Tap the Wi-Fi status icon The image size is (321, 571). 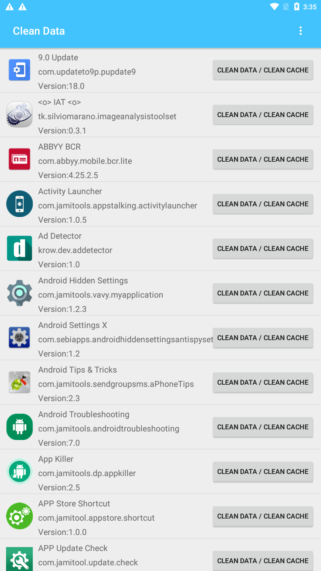(x=274, y=7)
